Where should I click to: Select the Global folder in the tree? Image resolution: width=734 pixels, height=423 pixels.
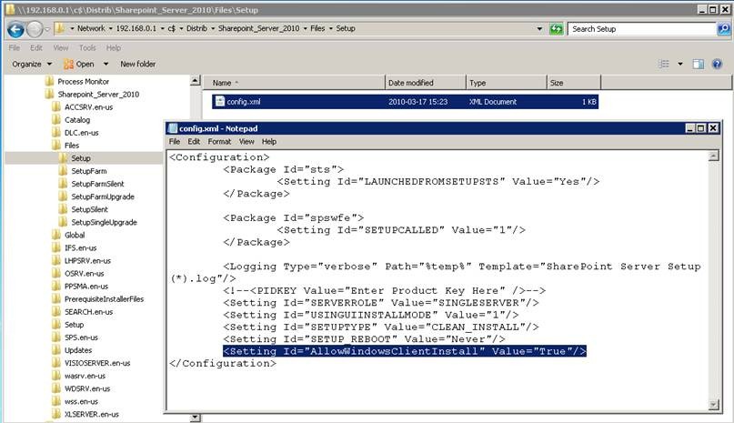click(75, 236)
